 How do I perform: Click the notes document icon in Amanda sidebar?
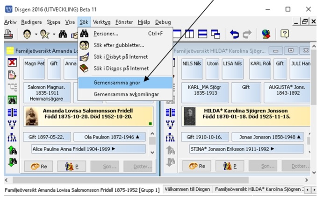(12, 75)
